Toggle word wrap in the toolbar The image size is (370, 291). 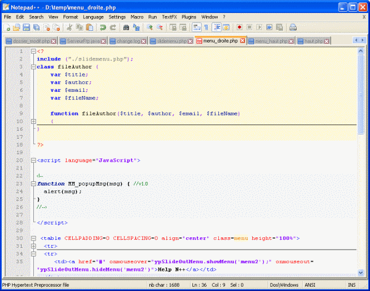[196, 27]
